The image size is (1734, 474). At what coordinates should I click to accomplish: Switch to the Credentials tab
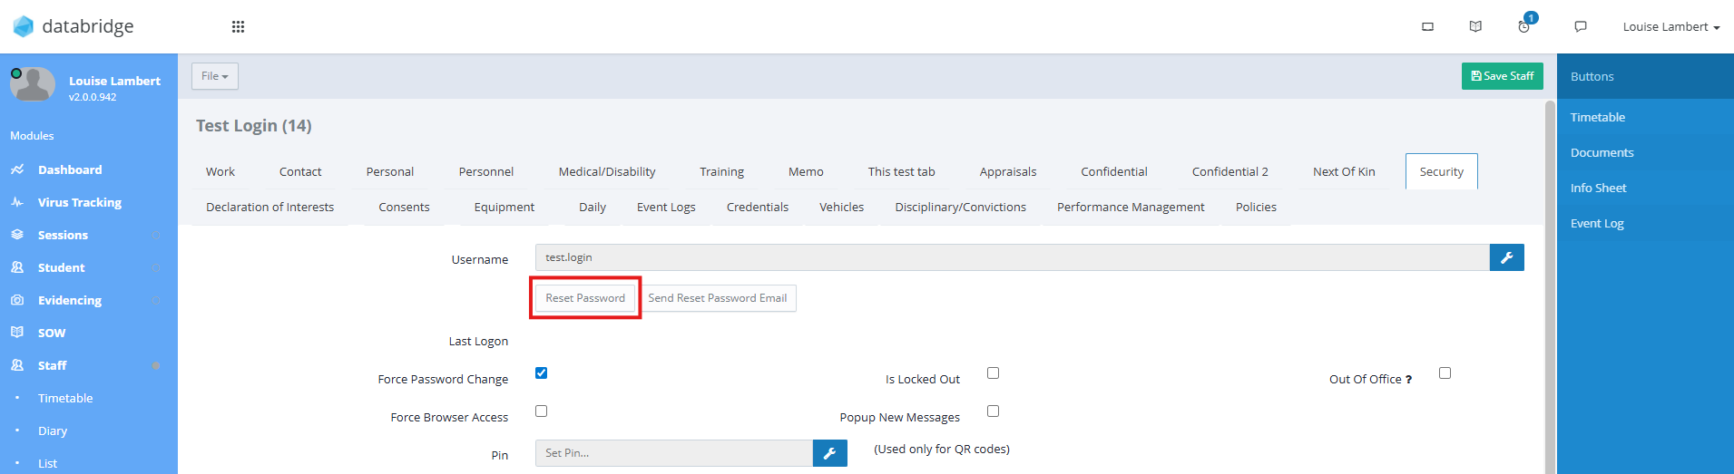(758, 207)
